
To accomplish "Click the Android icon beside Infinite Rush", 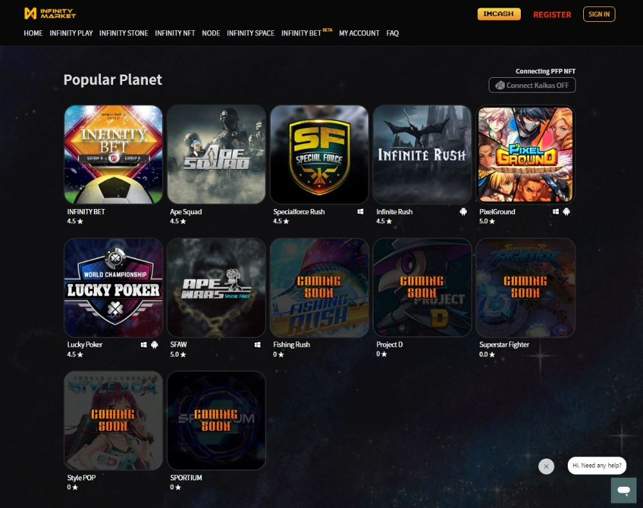I will (x=464, y=212).
